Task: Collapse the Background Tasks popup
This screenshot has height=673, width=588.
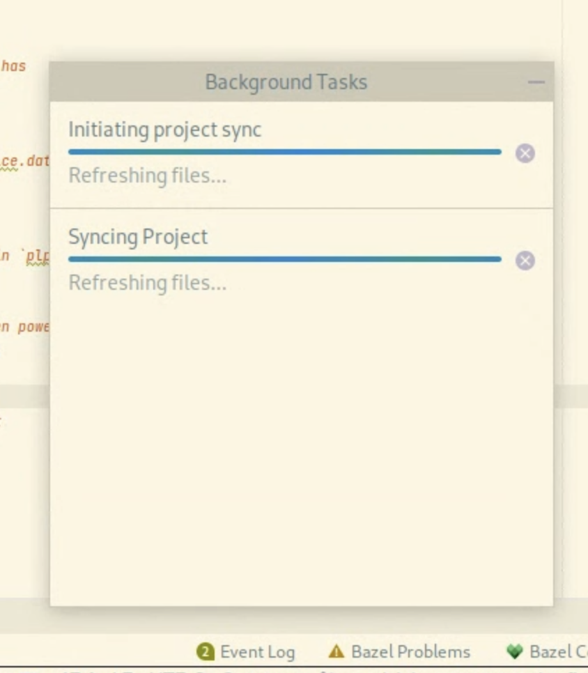Action: [x=537, y=82]
